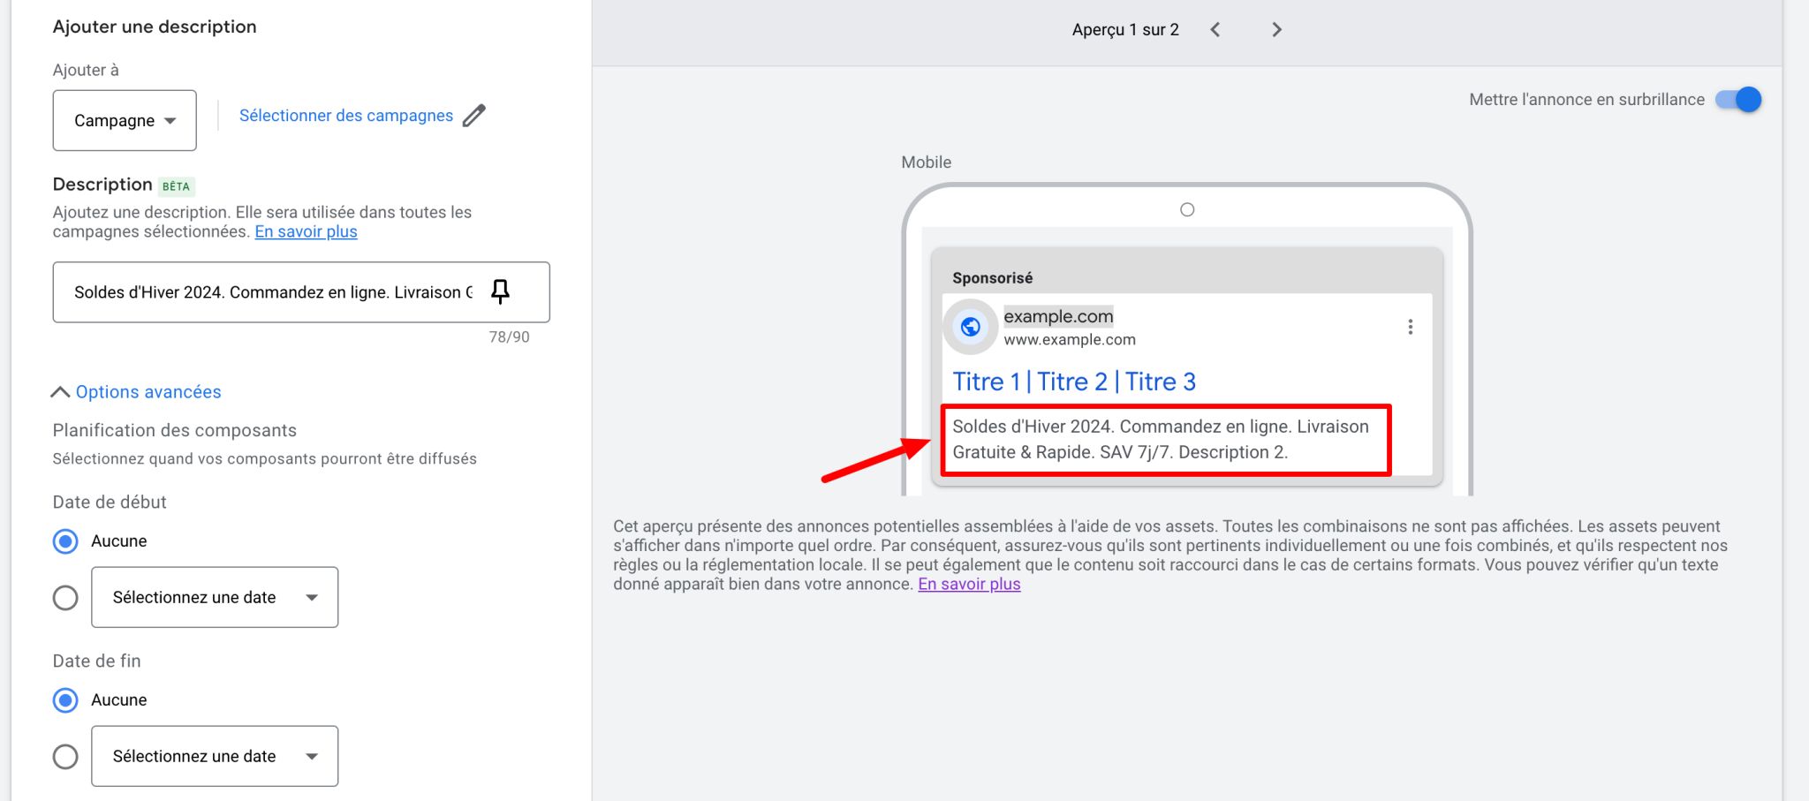Screen dimensions: 1809x801
Task: Open En savoir plus below preview disclaimer
Action: coord(969,585)
